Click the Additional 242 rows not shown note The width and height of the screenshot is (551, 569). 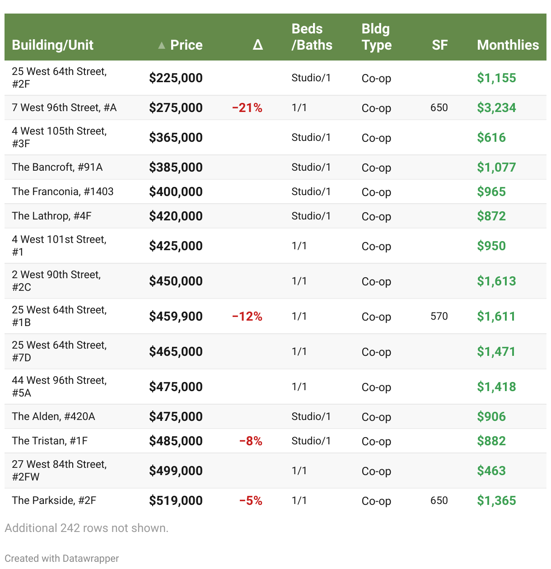[86, 528]
